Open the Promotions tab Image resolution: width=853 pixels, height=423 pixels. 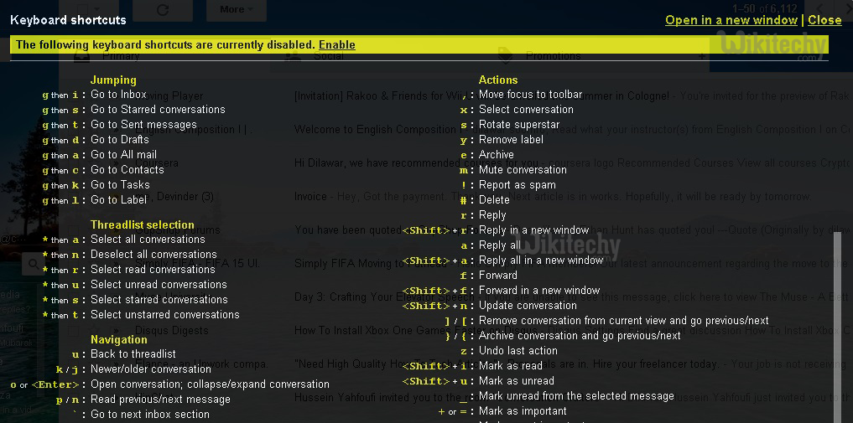pyautogui.click(x=553, y=57)
